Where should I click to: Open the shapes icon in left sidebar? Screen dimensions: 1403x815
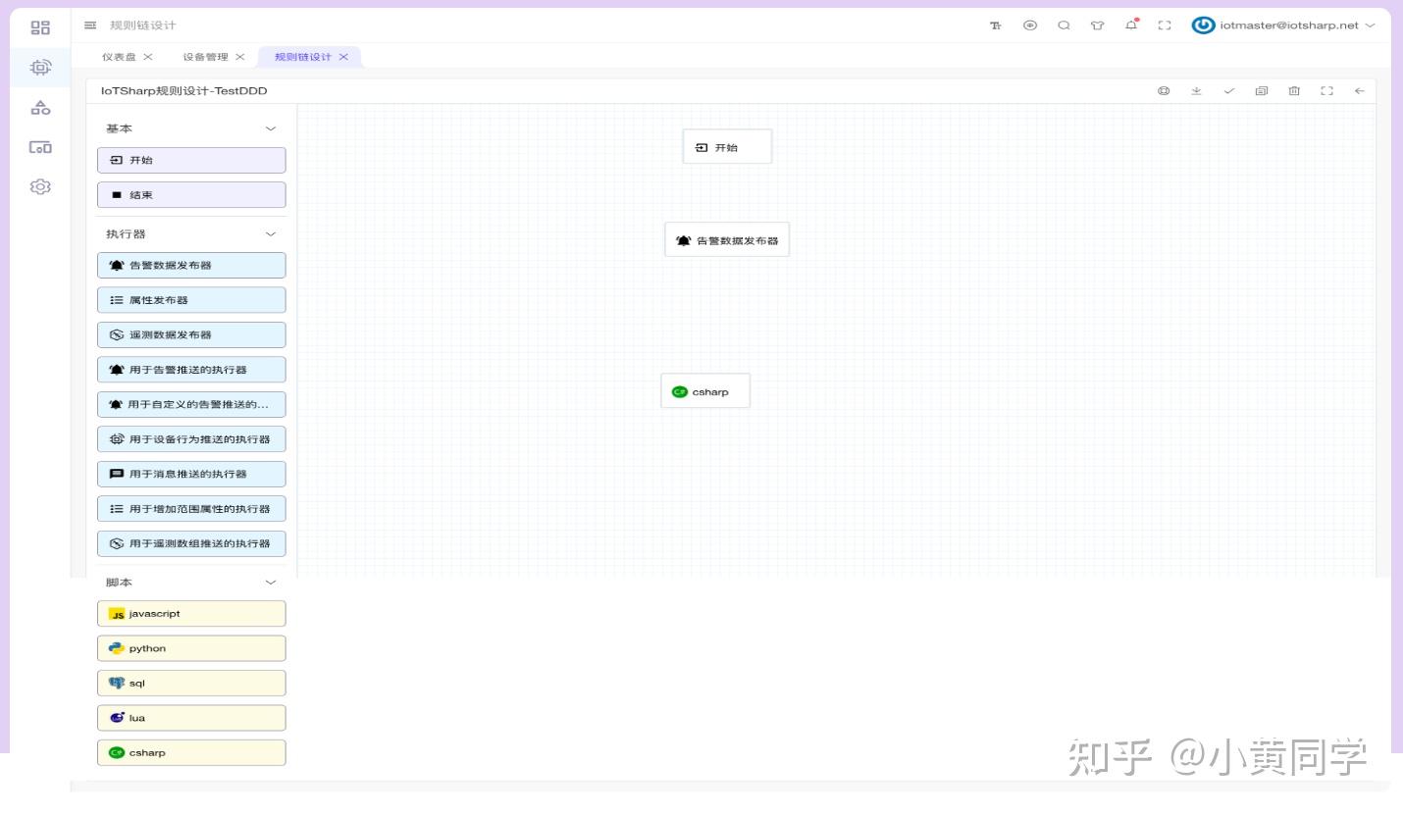click(40, 108)
